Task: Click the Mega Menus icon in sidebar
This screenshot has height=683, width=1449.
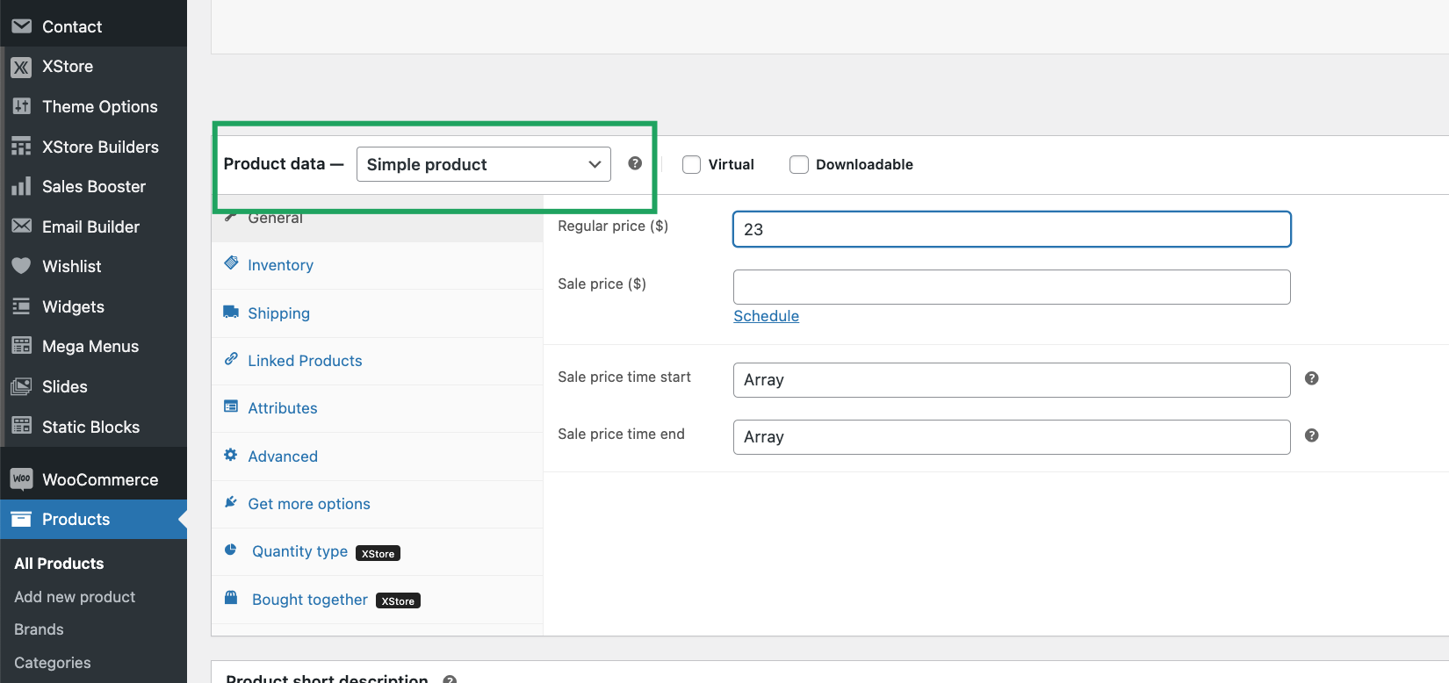Action: coord(22,346)
